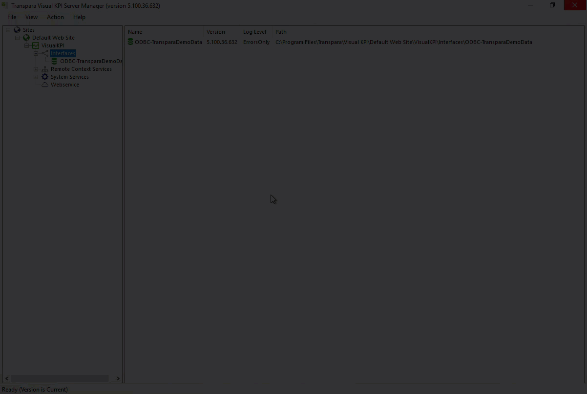The width and height of the screenshot is (587, 394).
Task: Open the Help menu
Action: (79, 17)
